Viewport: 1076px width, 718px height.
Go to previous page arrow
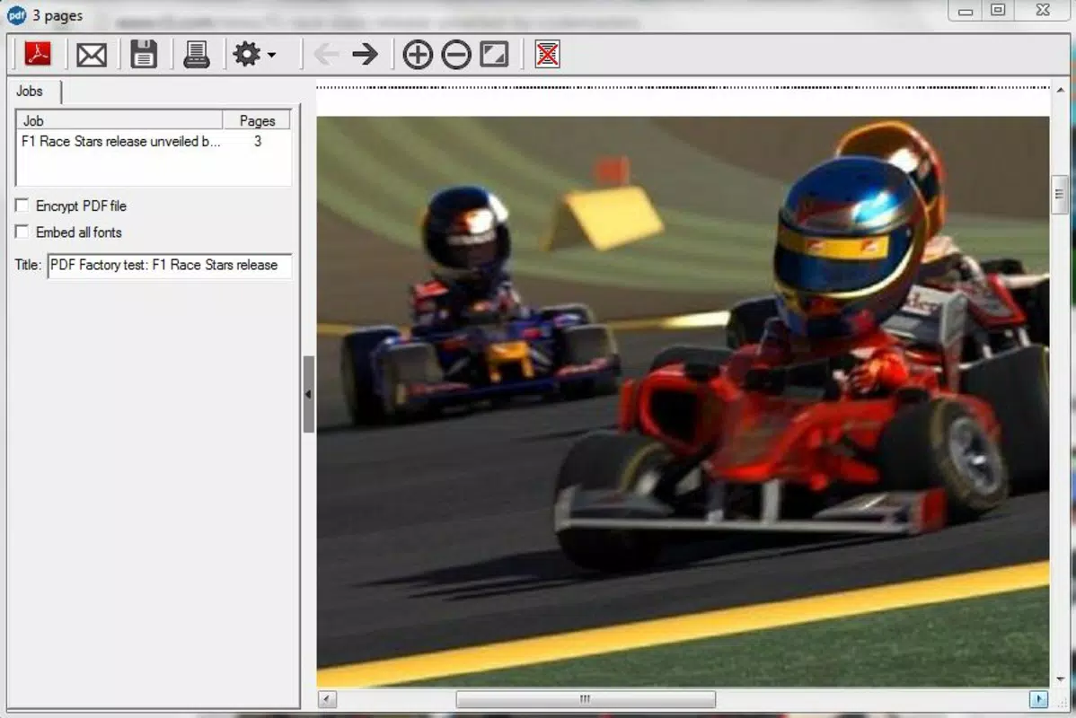pyautogui.click(x=326, y=54)
